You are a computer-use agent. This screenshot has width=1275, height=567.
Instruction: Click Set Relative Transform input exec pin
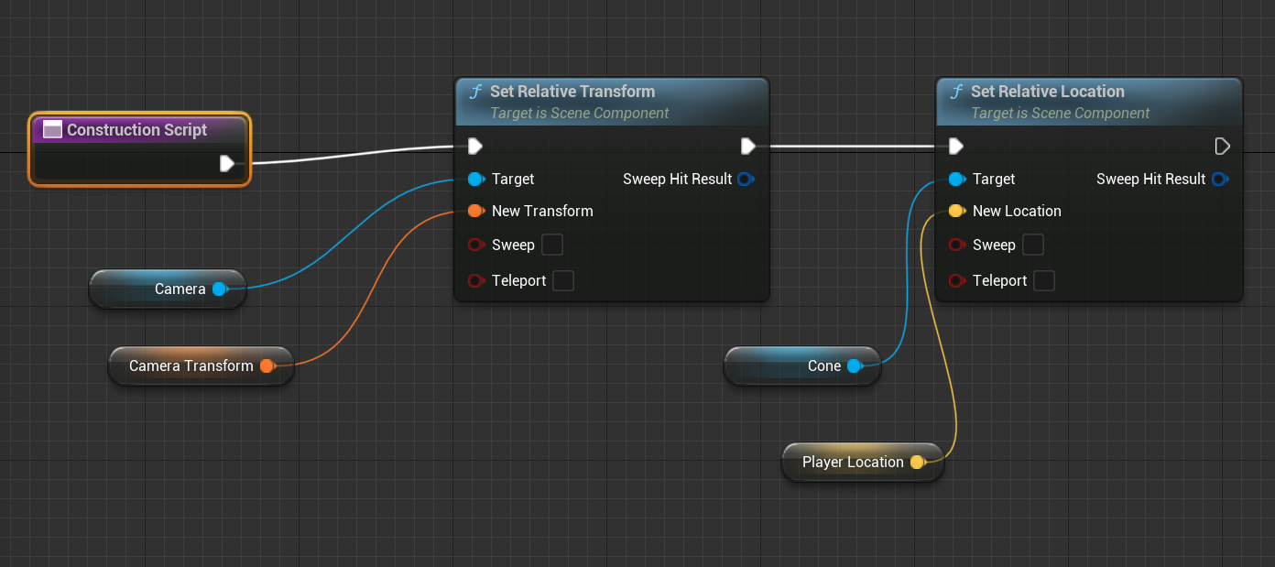coord(474,146)
